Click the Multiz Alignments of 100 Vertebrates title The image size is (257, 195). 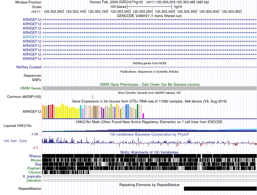pos(149,152)
